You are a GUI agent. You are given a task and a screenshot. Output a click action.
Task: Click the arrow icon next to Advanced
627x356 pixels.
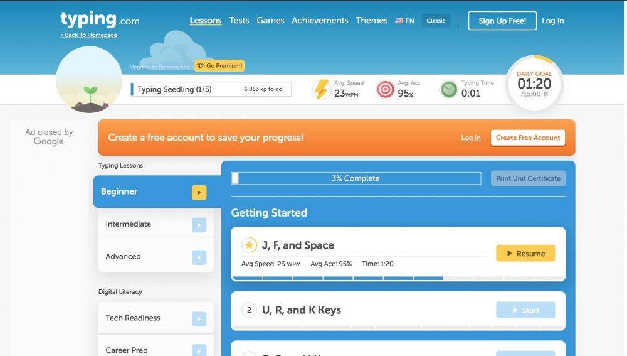pos(199,257)
